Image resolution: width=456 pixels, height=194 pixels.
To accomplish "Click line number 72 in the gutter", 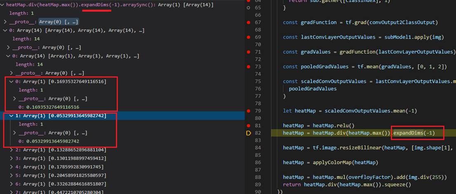I will [x=258, y=59].
